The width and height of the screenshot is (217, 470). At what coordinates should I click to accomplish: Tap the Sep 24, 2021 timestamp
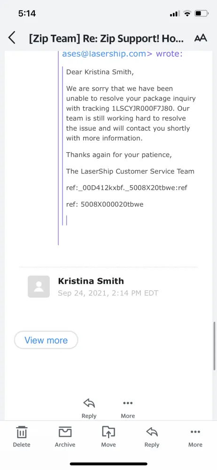point(108,293)
